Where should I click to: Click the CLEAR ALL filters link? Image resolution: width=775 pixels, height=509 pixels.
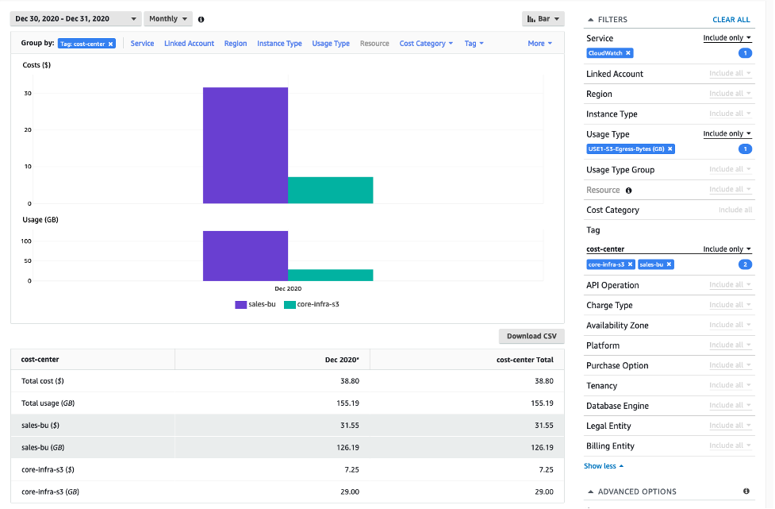(x=731, y=18)
